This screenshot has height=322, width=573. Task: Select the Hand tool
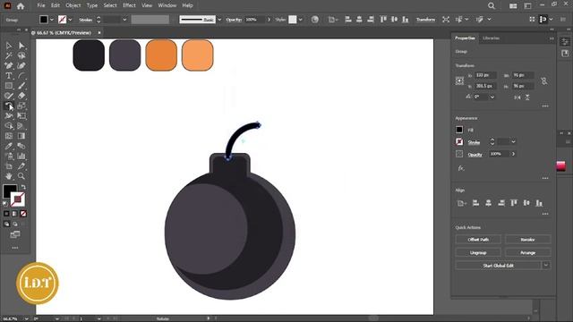point(9,176)
